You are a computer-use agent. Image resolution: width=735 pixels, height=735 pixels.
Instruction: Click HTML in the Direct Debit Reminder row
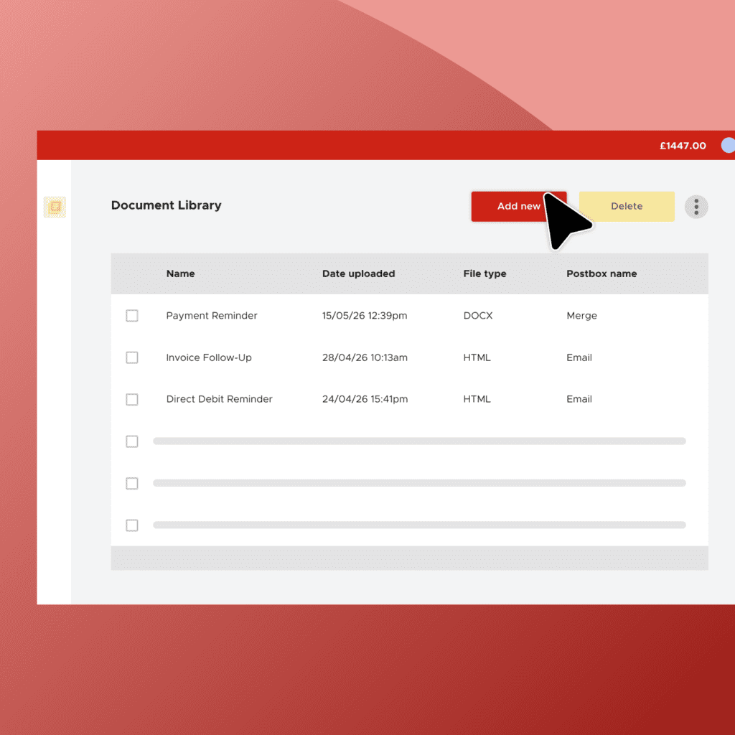(477, 399)
